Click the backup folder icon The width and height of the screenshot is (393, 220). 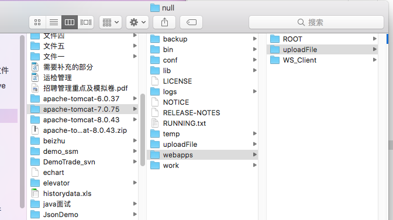click(x=155, y=39)
